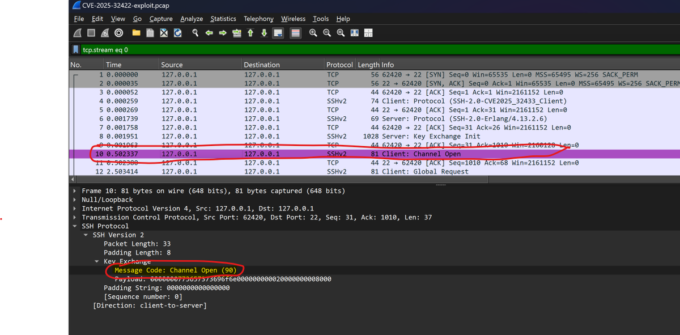Toggle the display filter bookmark icon

[x=75, y=49]
